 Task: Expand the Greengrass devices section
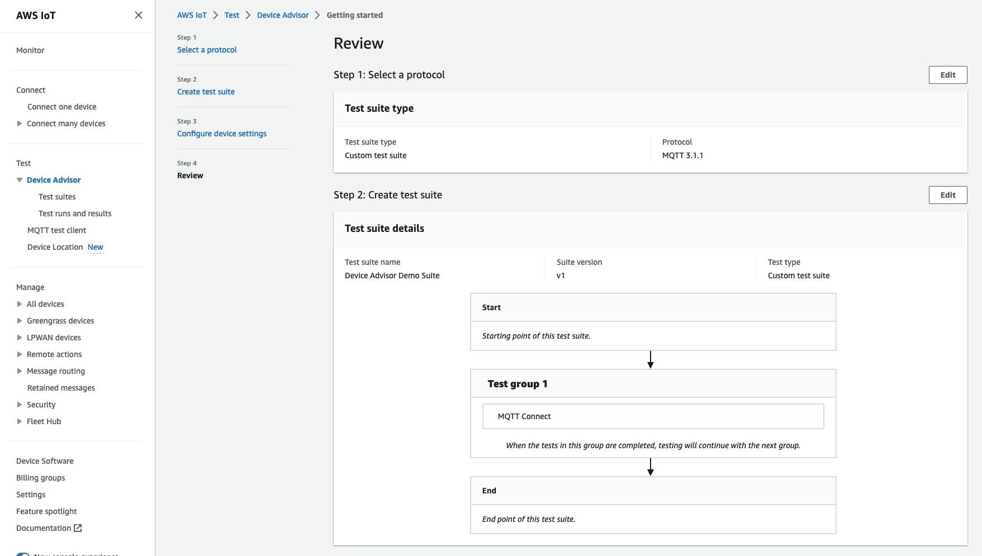tap(20, 321)
